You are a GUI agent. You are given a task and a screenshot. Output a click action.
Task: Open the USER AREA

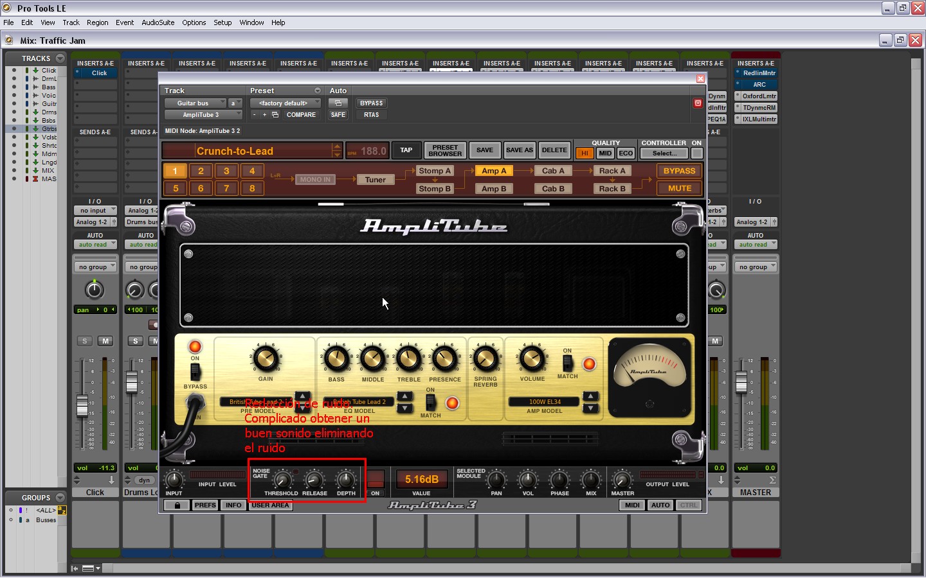[271, 505]
